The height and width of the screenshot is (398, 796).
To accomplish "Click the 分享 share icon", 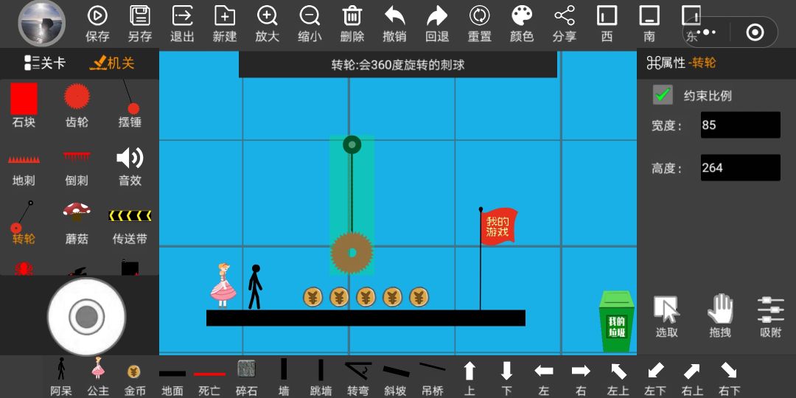I will (x=565, y=15).
